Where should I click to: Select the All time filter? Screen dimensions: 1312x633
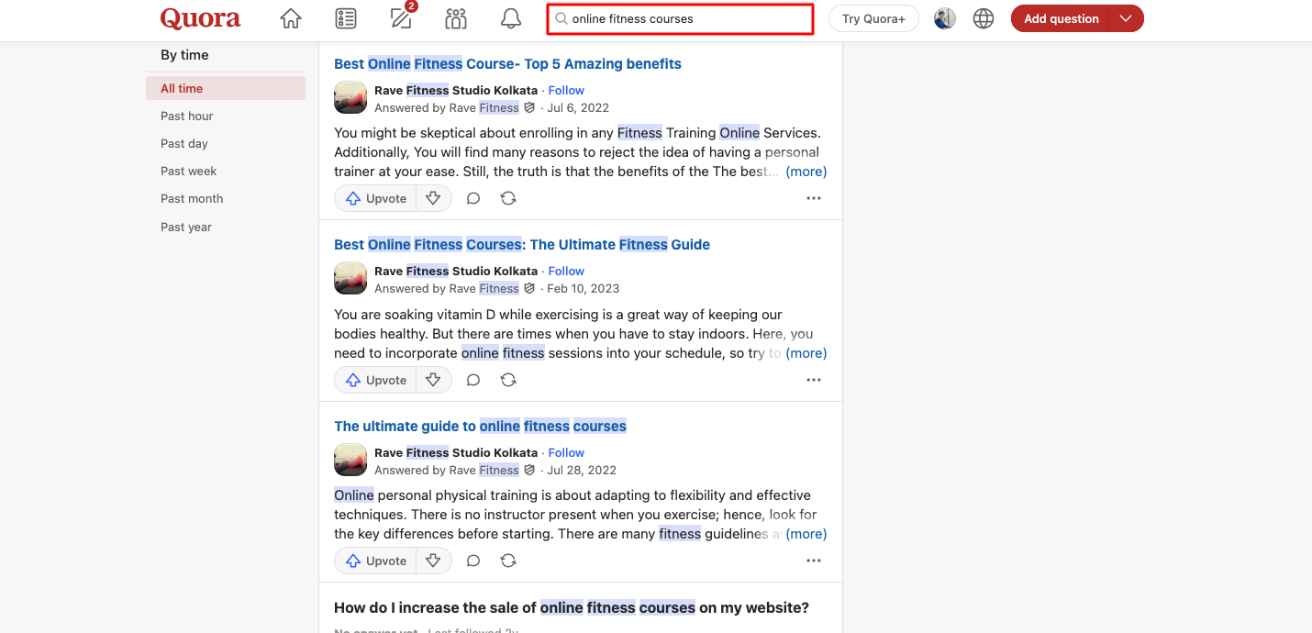[226, 88]
